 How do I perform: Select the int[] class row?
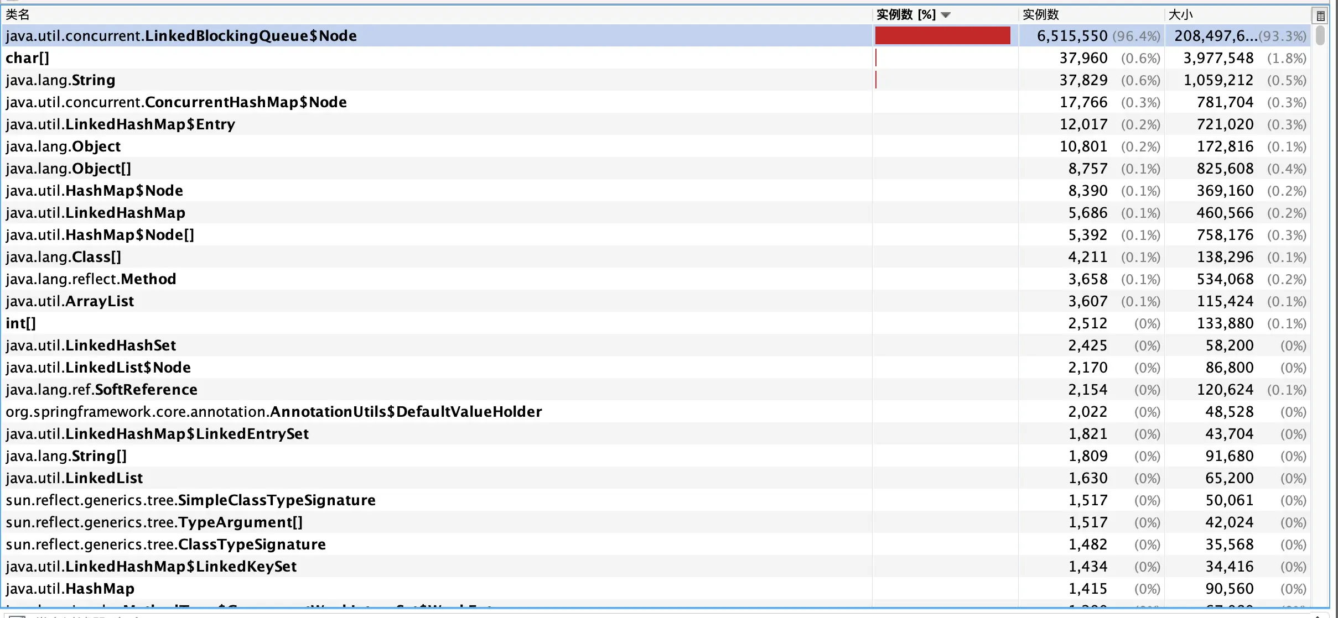click(21, 323)
